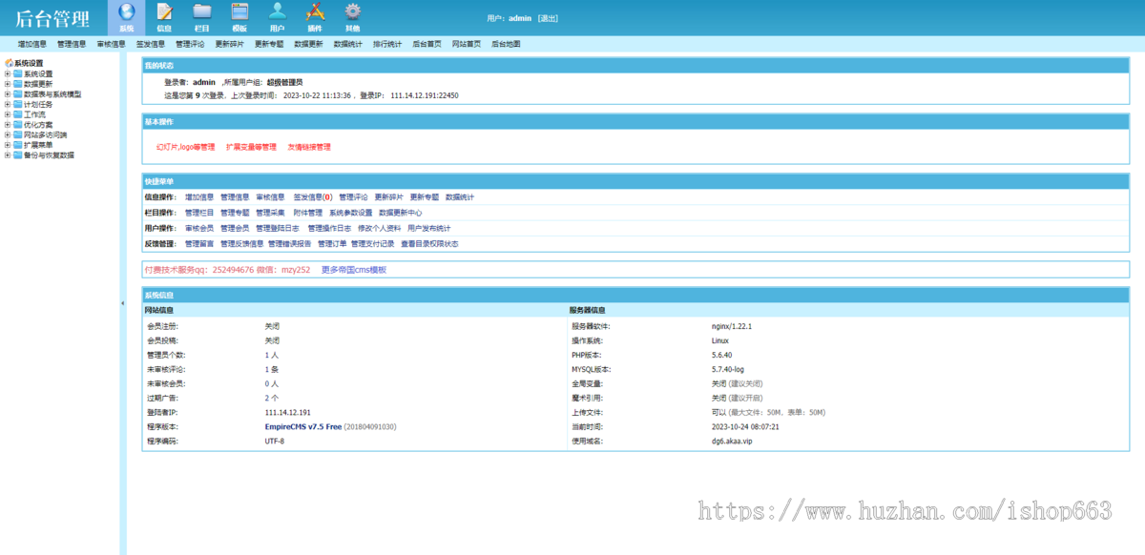Image resolution: width=1145 pixels, height=555 pixels.
Task: Open 数据更新中心 in the 栏目操作 row
Action: 400,213
